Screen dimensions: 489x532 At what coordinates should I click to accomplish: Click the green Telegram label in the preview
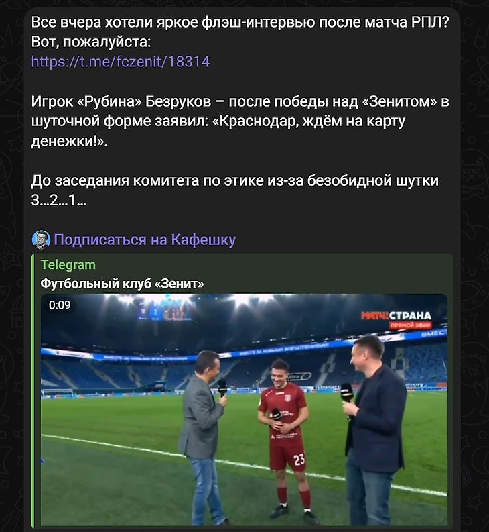coord(68,264)
